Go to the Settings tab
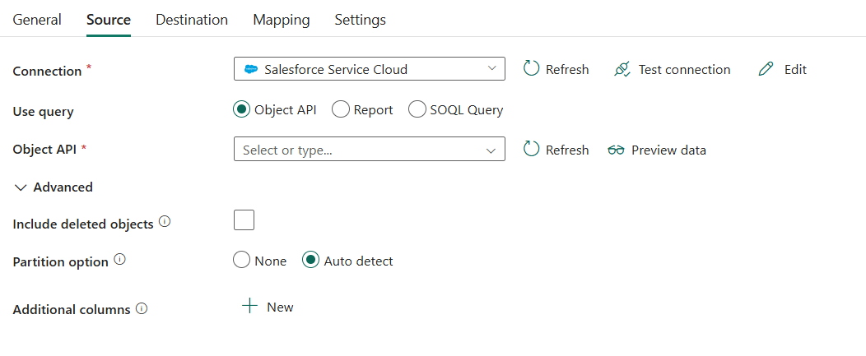The height and width of the screenshot is (356, 866). pos(360,20)
